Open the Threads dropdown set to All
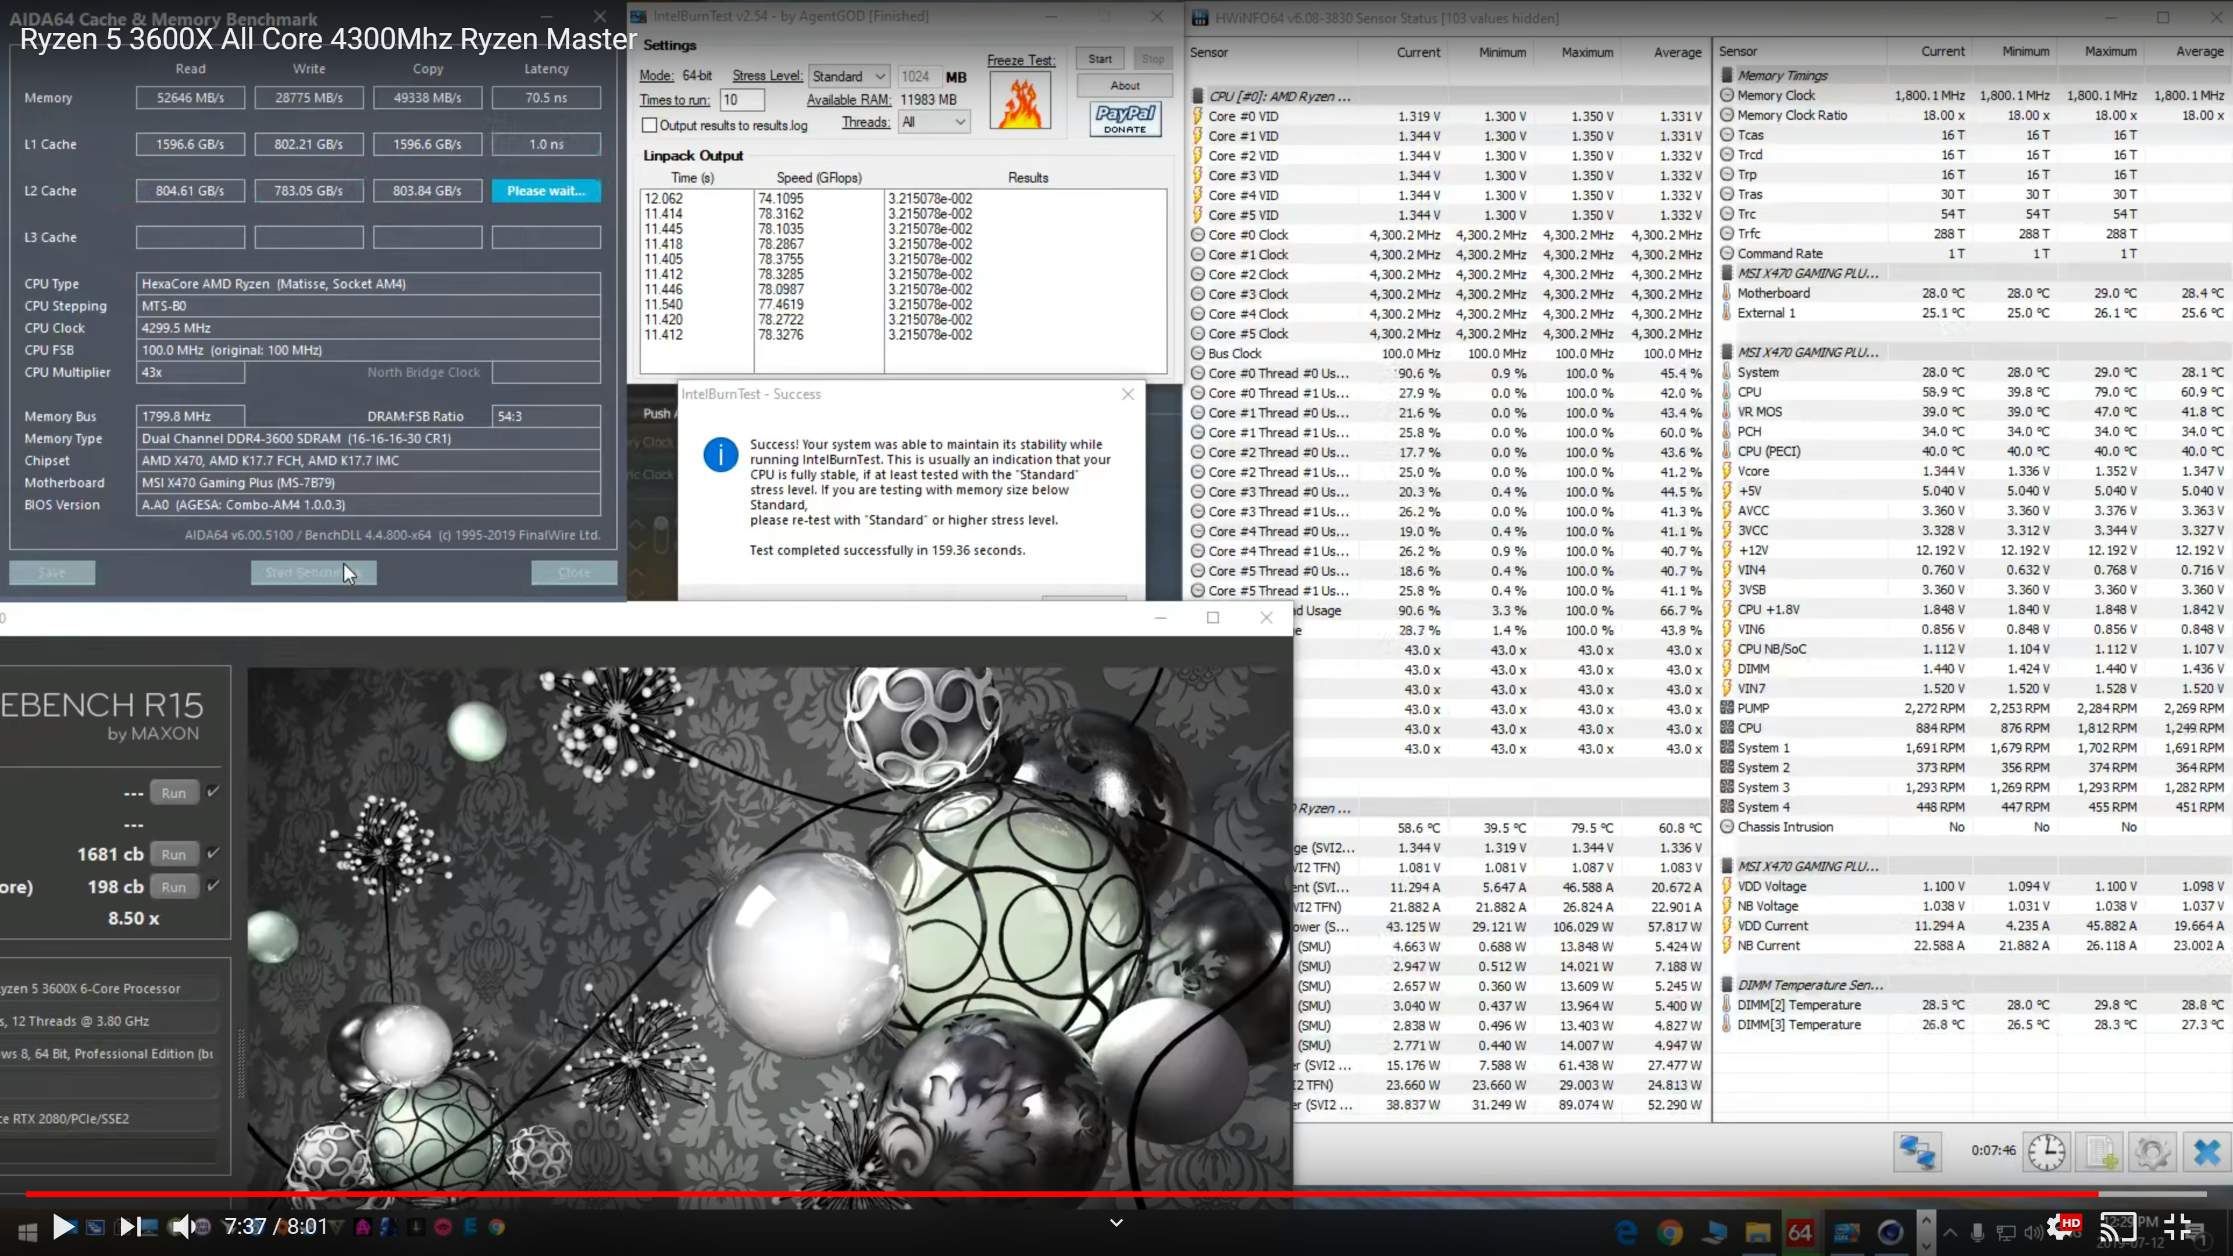 click(x=933, y=122)
